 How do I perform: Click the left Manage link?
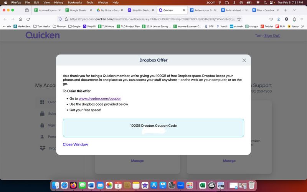click(137, 161)
